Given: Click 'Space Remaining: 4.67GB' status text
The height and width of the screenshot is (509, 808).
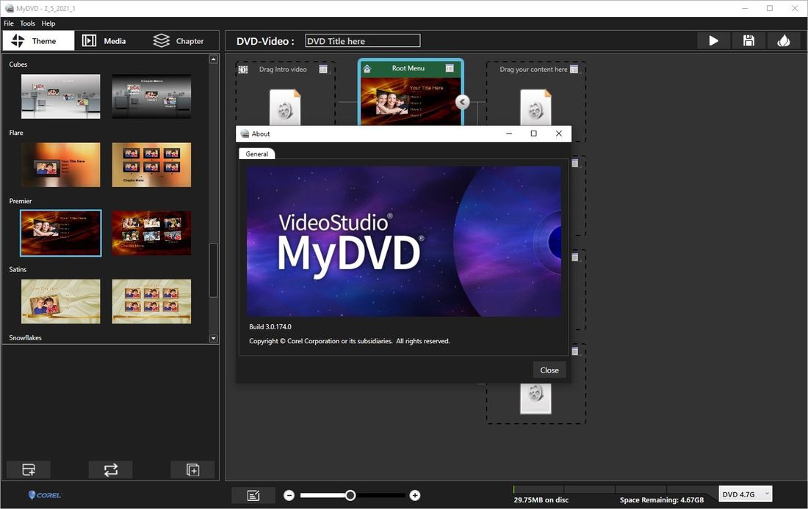Looking at the screenshot, I should coord(662,499).
